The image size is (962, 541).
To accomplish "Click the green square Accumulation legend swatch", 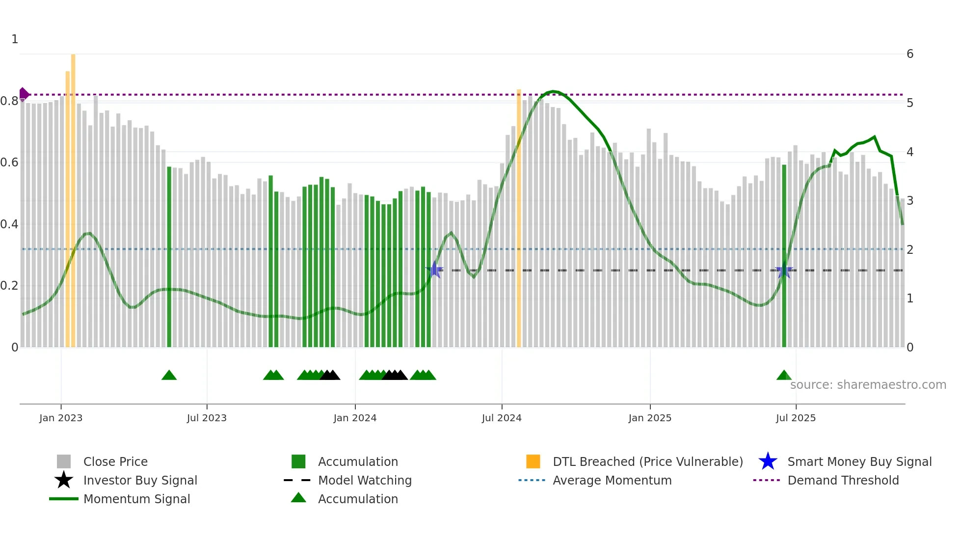I will tap(298, 461).
